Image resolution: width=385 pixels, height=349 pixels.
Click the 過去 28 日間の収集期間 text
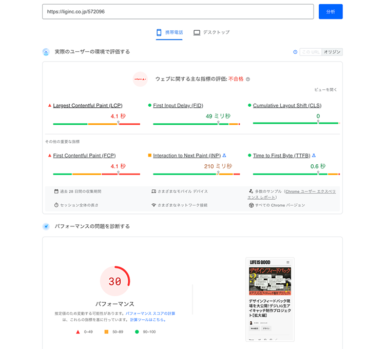coord(81,191)
